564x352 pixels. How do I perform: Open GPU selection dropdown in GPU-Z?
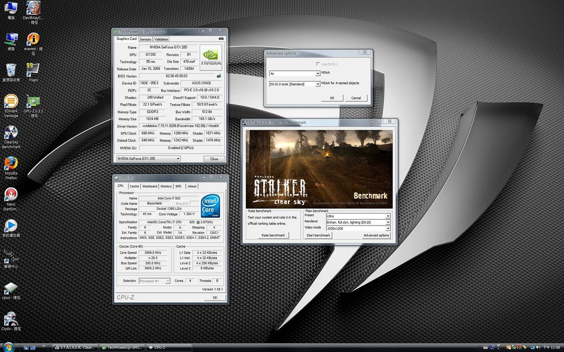149,158
